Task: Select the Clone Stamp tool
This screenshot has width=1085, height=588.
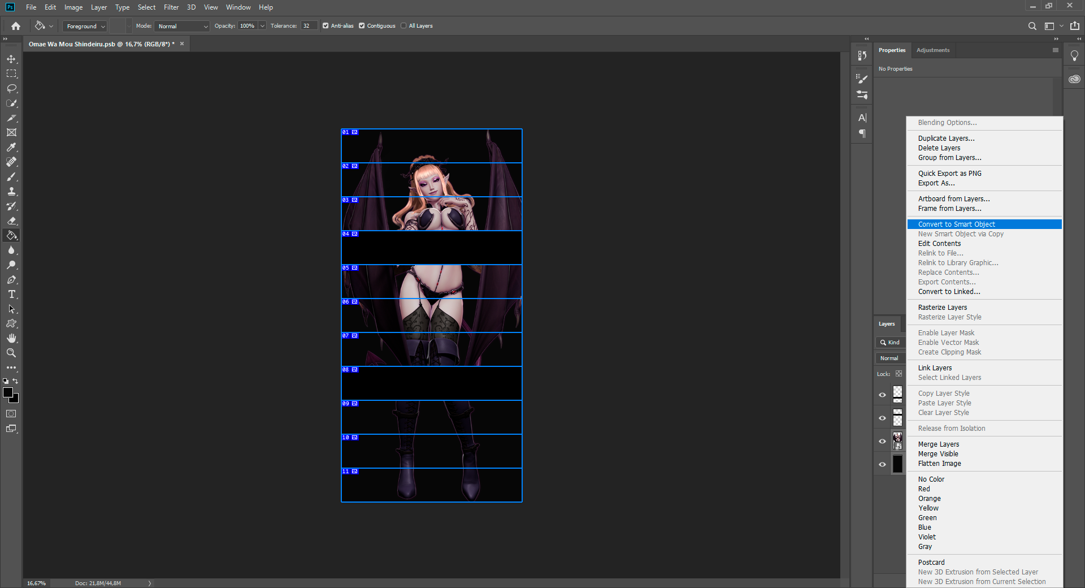Action: click(x=11, y=191)
